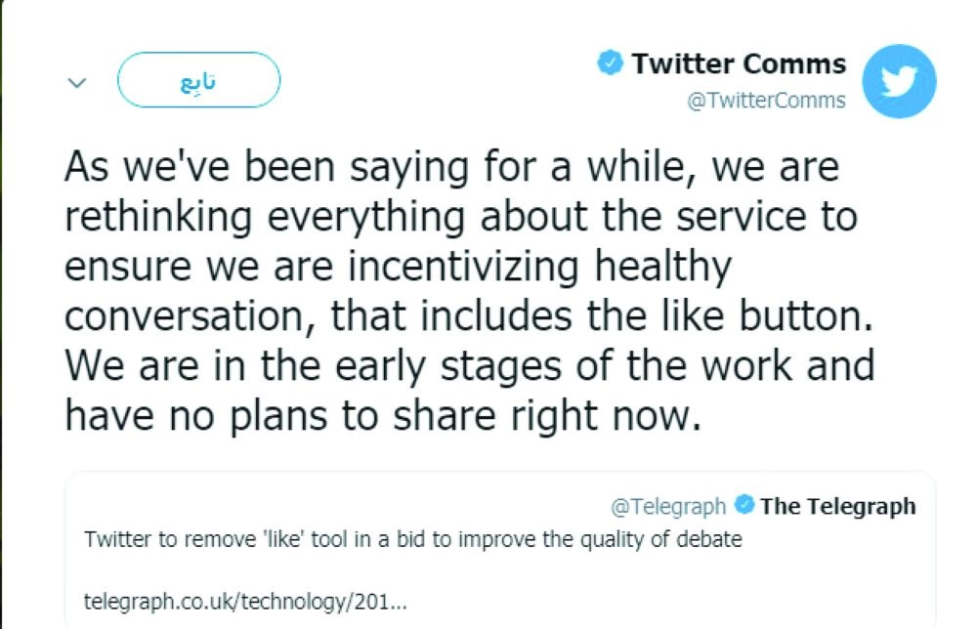
Task: Click last tweet line ending 'right now.'
Action: click(x=383, y=416)
